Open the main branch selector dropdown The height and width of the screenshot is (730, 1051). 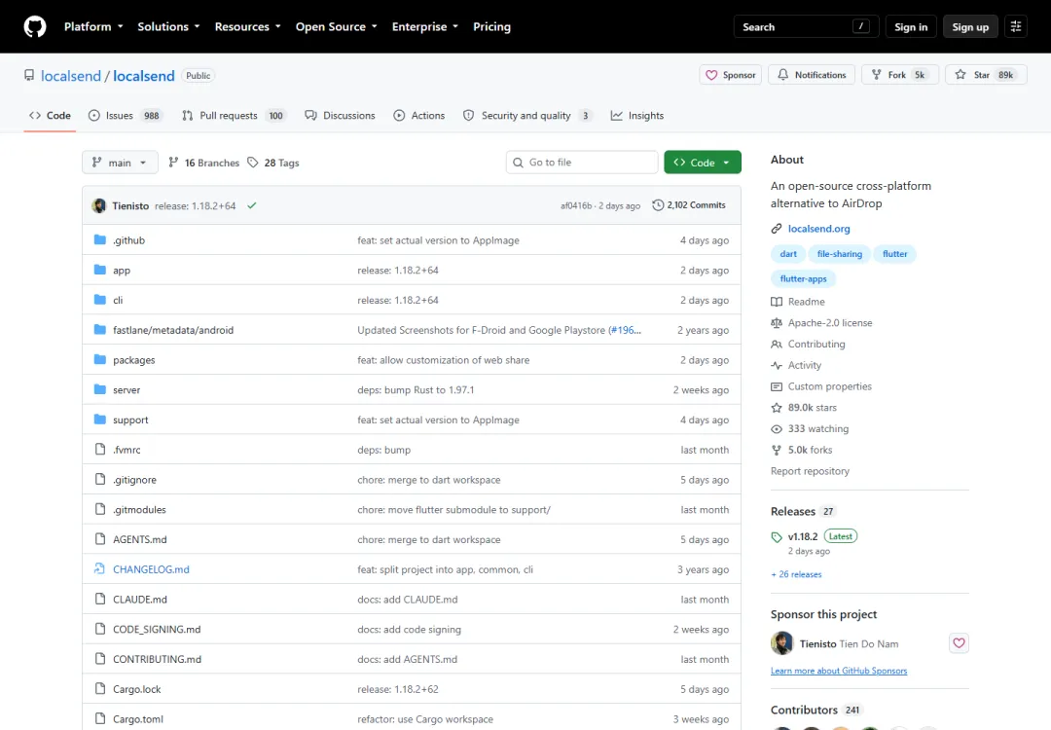coord(120,163)
